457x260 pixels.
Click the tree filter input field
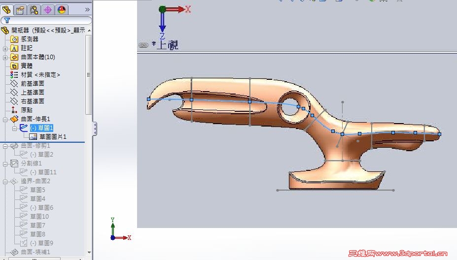(46, 20)
